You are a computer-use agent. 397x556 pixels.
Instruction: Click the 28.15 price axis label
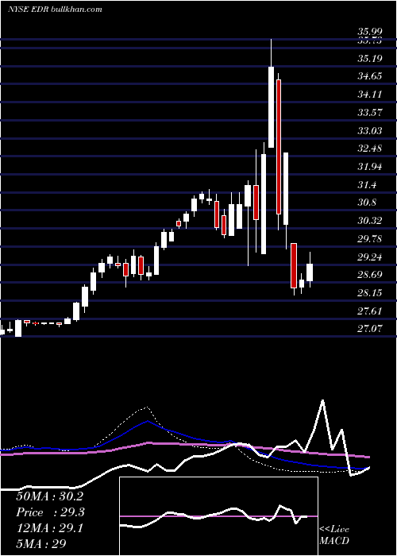(370, 293)
